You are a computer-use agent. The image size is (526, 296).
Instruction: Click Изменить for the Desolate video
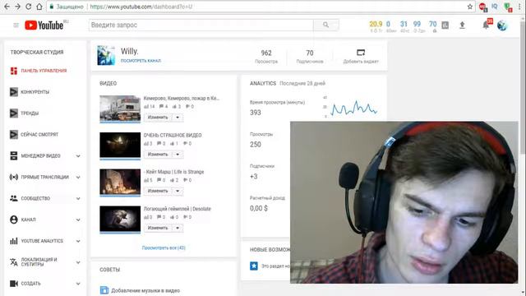point(158,228)
